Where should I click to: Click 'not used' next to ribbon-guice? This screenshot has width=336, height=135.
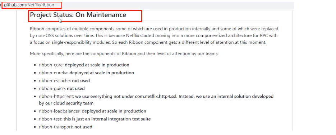pyautogui.click(x=76, y=89)
